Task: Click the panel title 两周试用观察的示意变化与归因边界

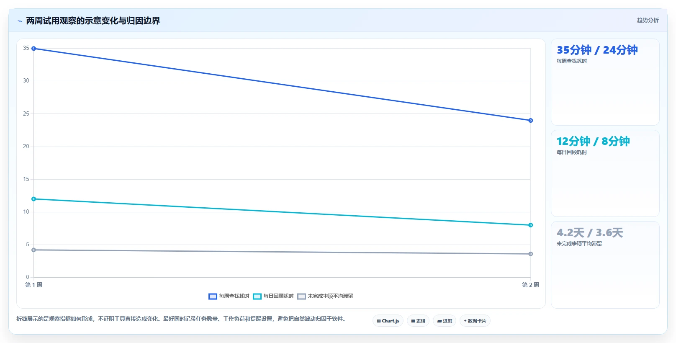Action: 93,21
